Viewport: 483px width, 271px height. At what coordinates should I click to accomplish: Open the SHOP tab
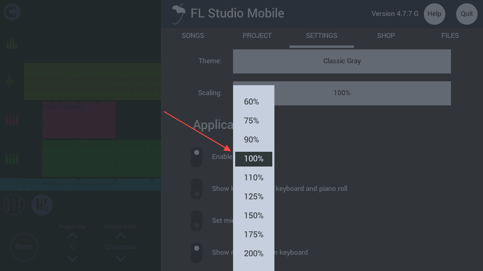click(386, 36)
